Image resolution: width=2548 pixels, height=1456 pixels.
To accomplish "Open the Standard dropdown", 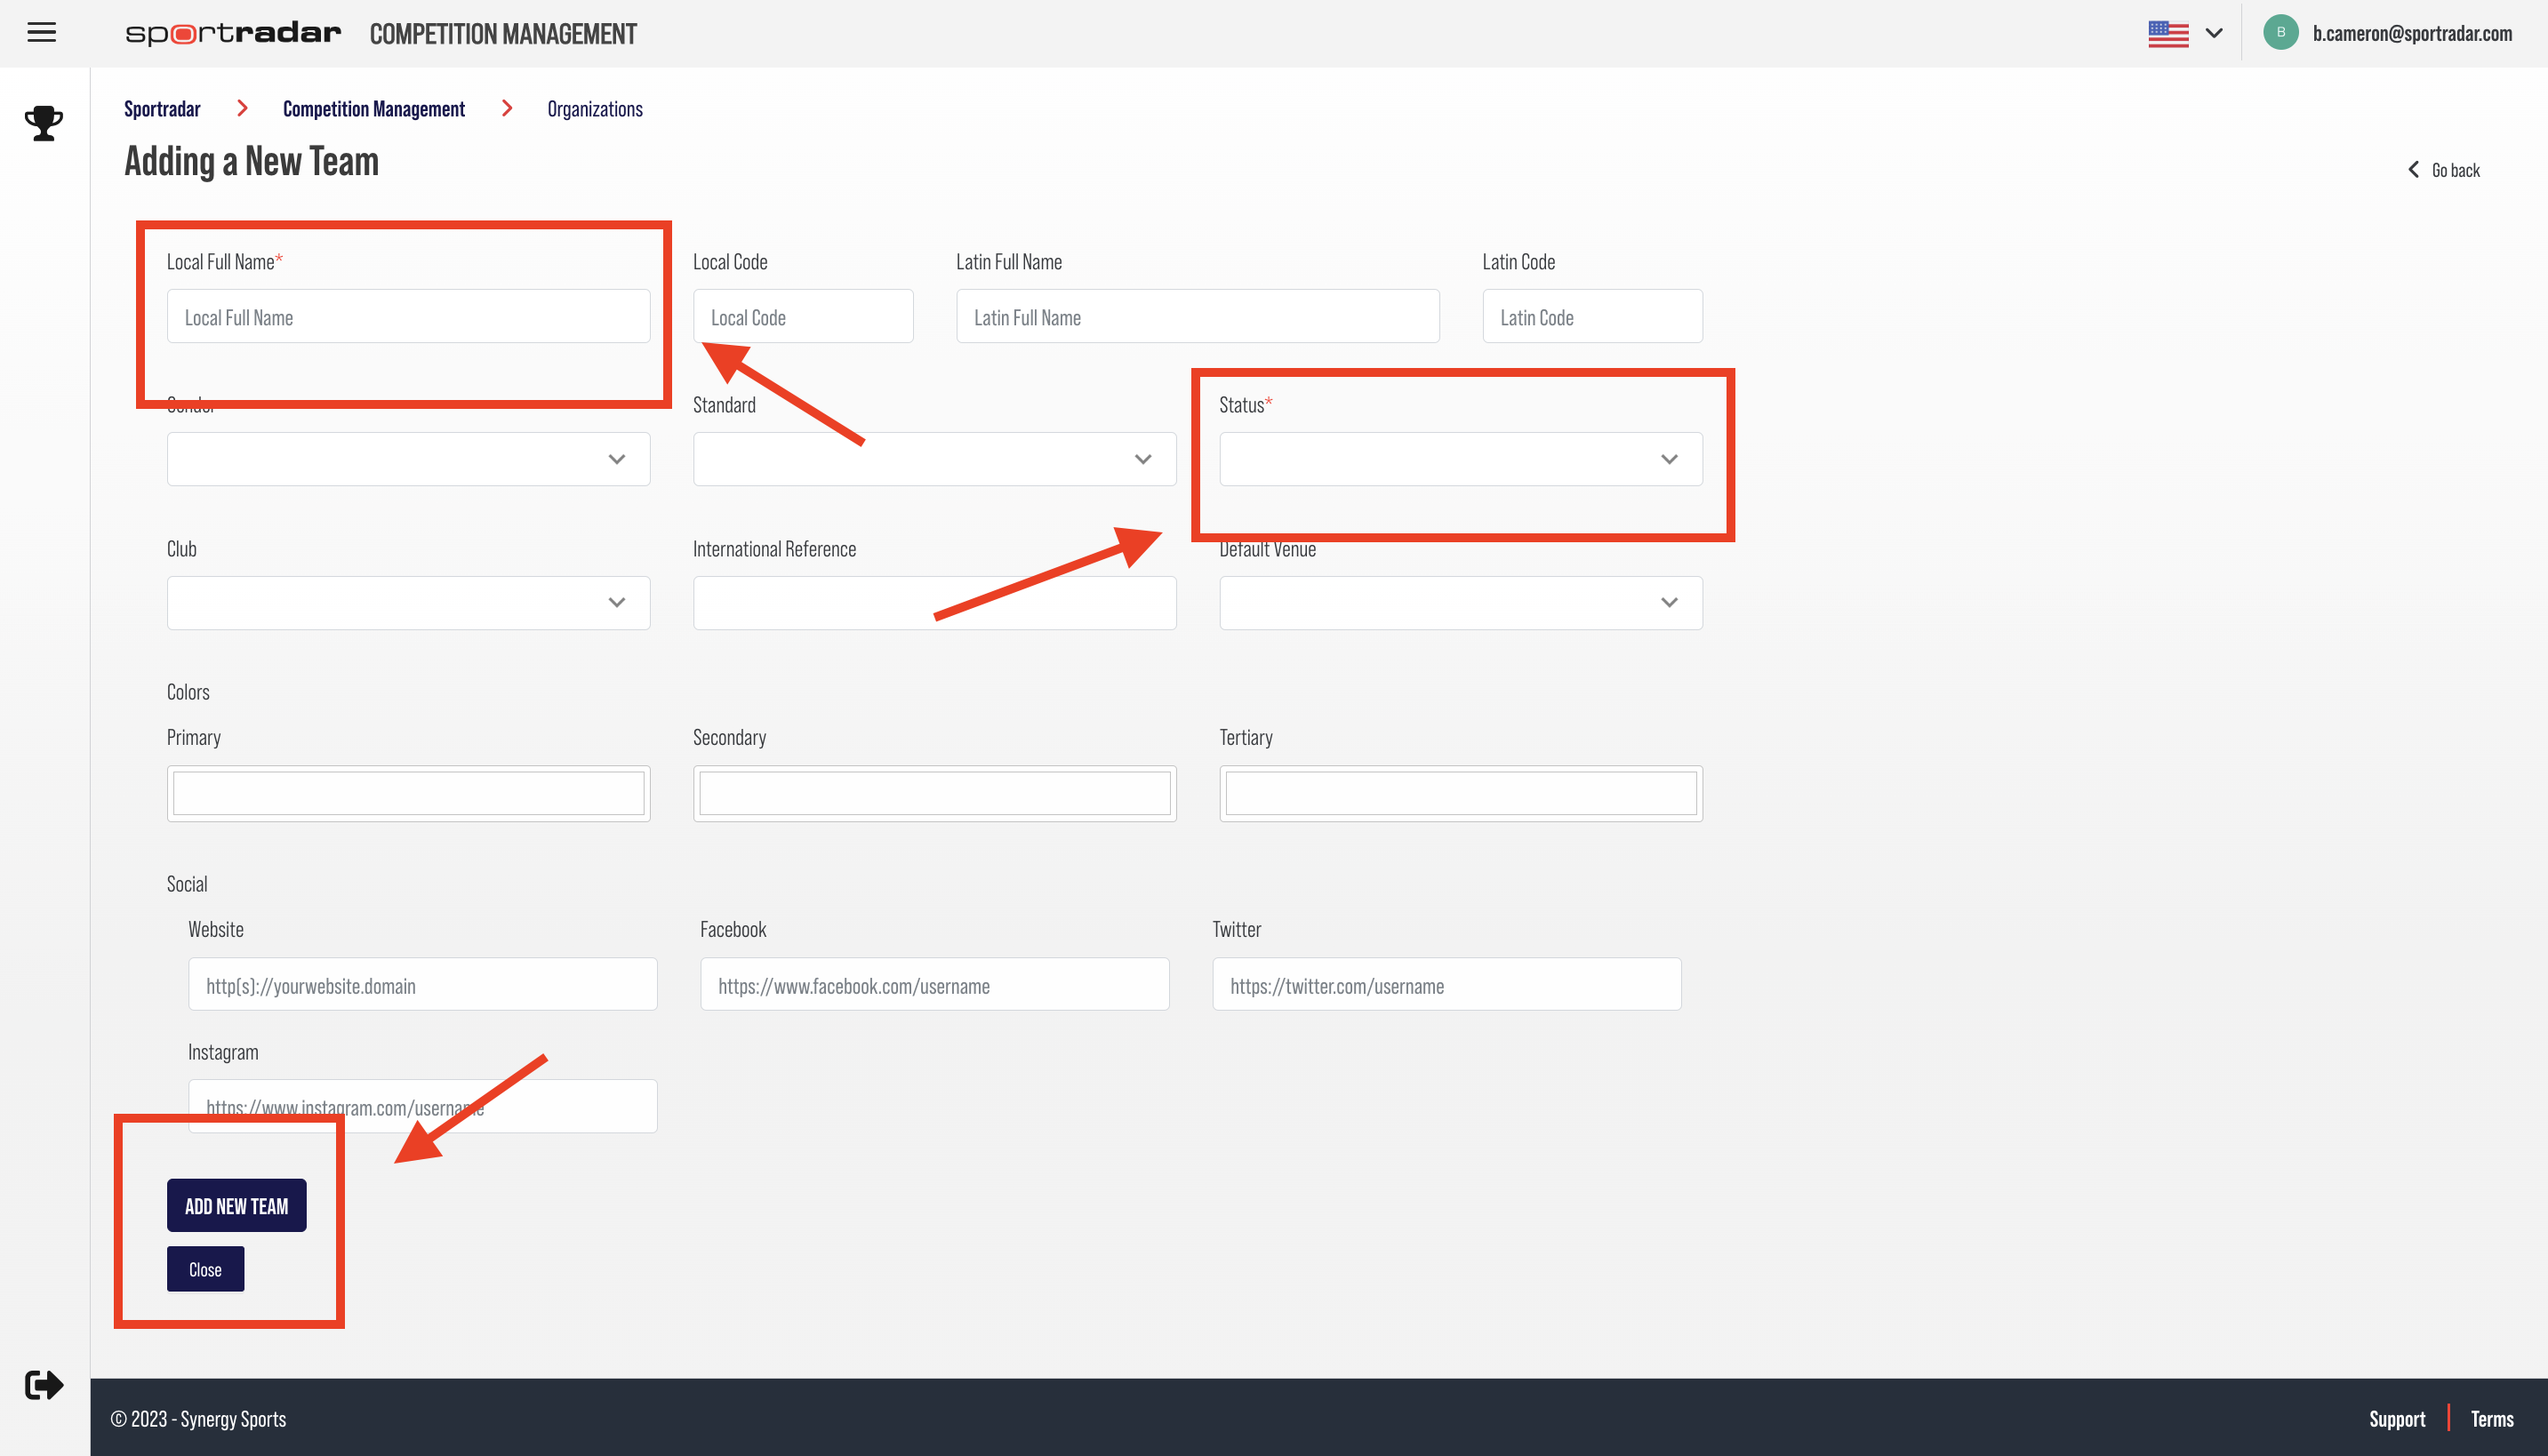I will pyautogui.click(x=934, y=459).
